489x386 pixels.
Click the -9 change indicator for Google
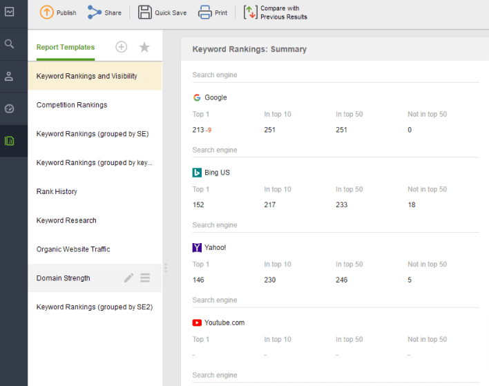point(209,130)
